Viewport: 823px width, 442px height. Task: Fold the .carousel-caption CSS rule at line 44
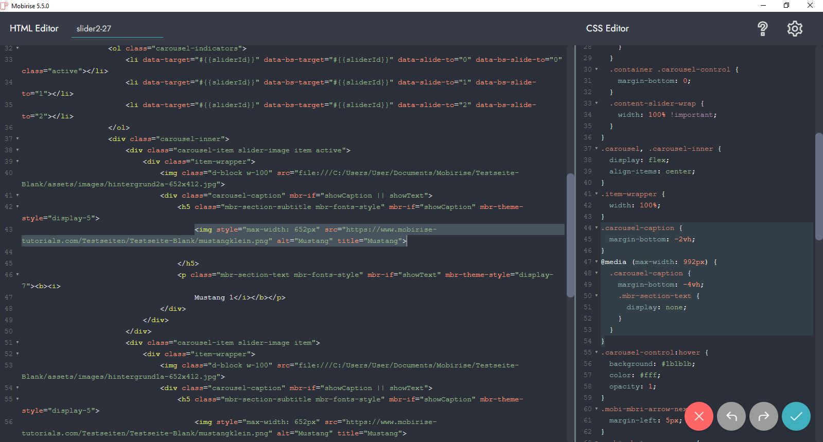pos(597,228)
